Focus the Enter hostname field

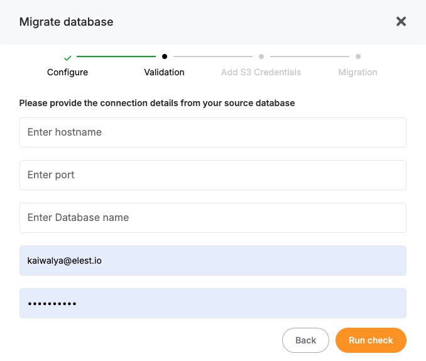coord(212,132)
